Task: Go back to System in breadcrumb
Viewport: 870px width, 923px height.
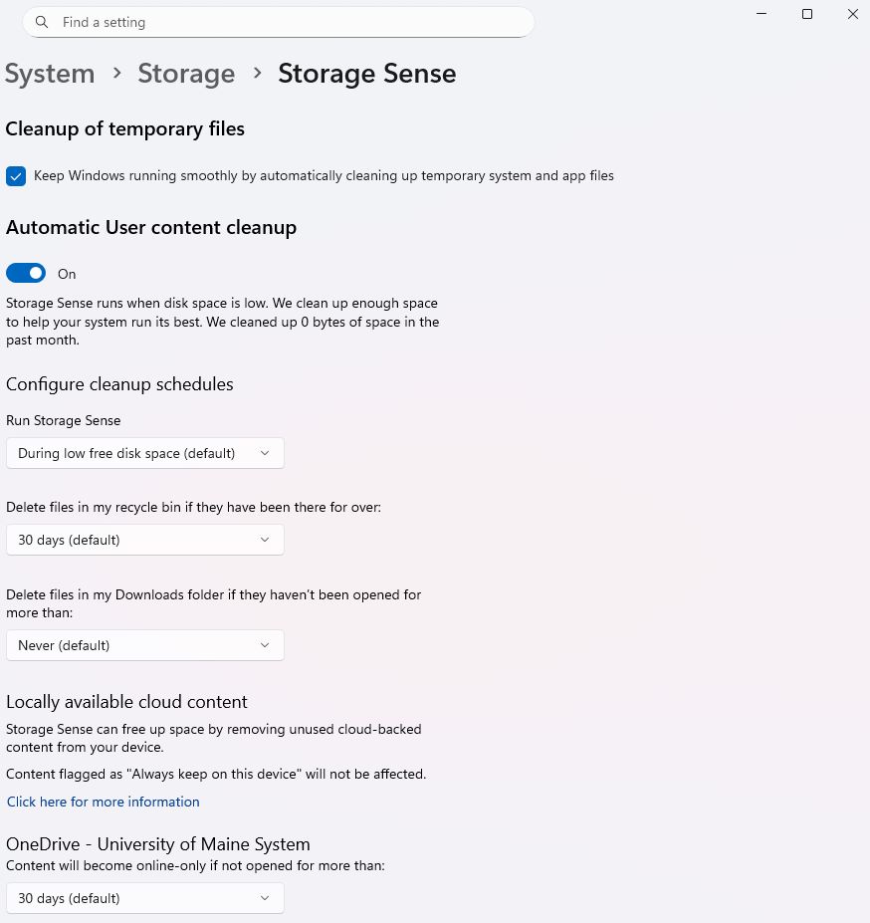Action: [x=50, y=74]
